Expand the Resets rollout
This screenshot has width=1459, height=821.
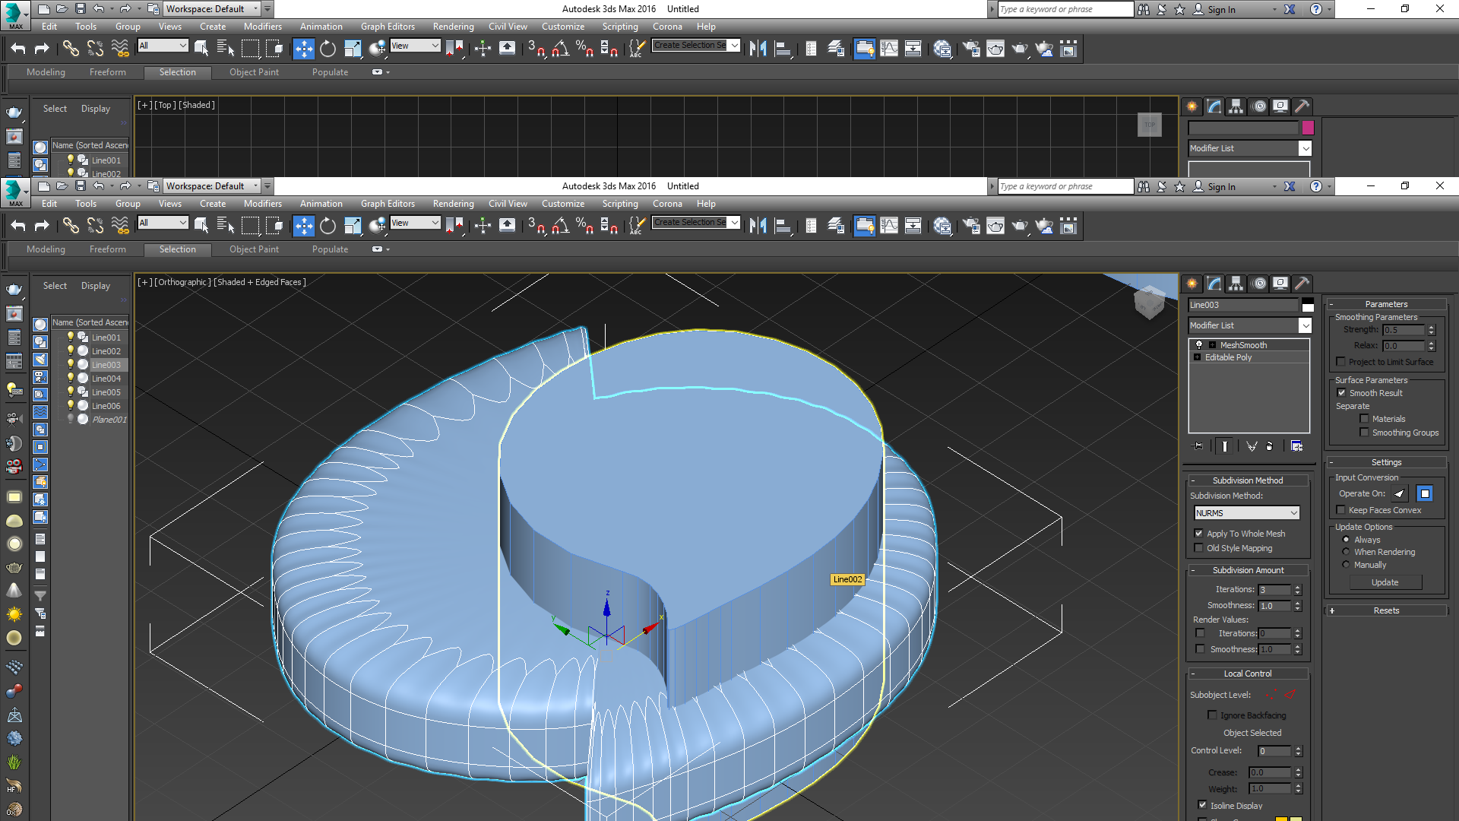pos(1386,610)
